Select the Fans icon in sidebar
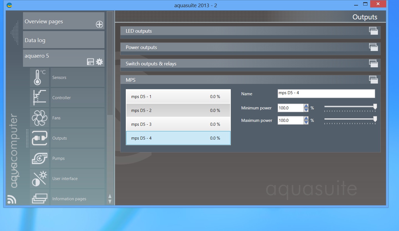Image resolution: width=399 pixels, height=231 pixels. tap(39, 118)
